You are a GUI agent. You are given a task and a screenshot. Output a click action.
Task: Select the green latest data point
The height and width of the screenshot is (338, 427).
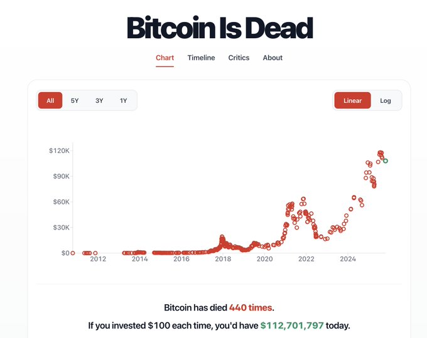click(386, 161)
